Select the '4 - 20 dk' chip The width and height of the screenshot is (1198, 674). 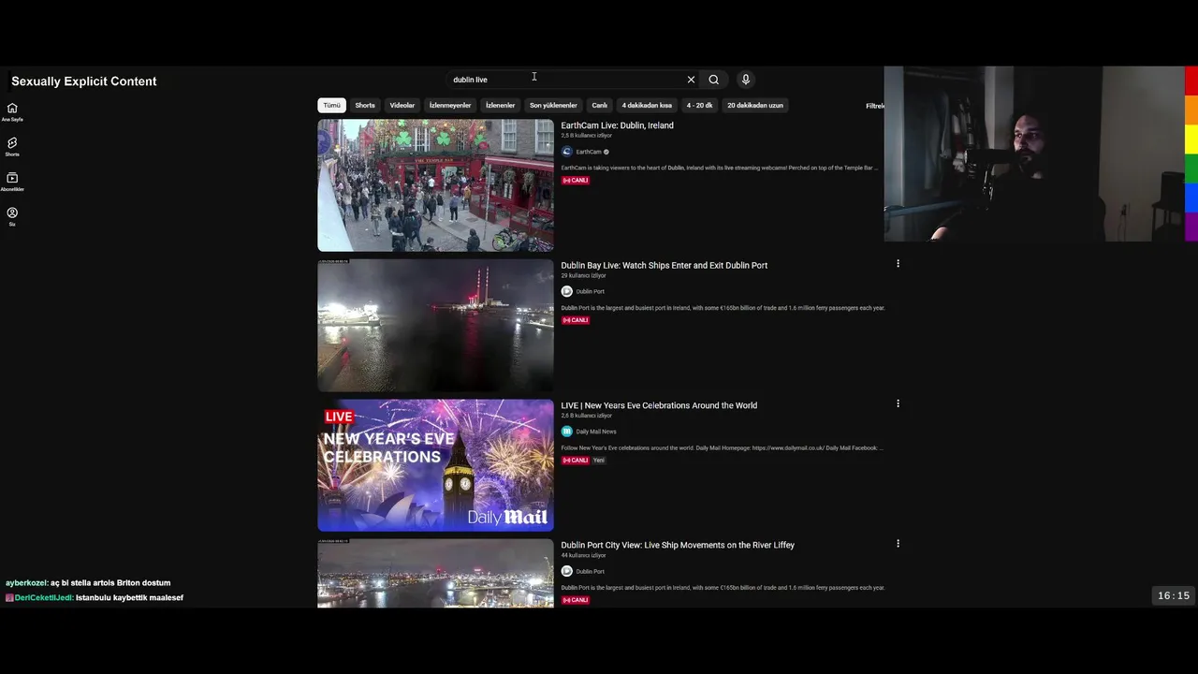point(699,106)
